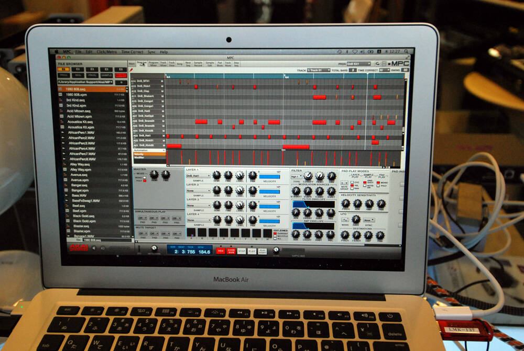Adjust the Filter Cutoff knob
524x351 pixels.
[308, 176]
